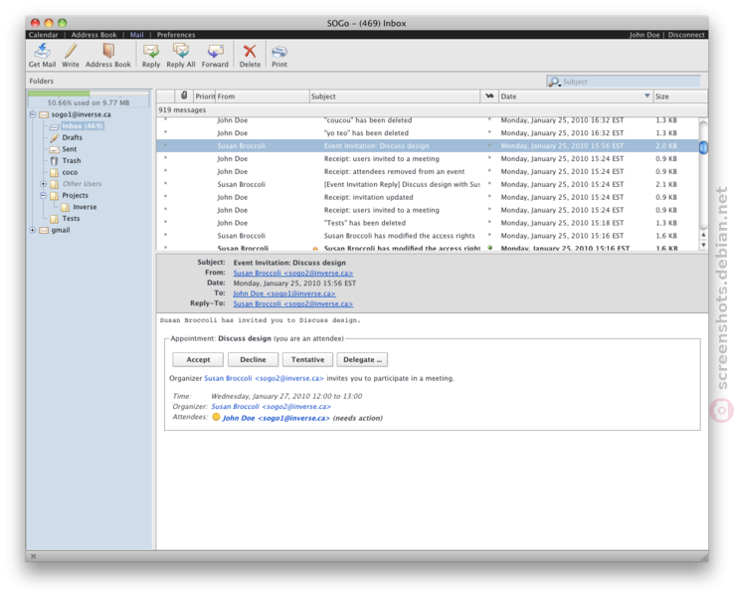Expand the gmail account tree
This screenshot has height=597, width=734.
32,230
